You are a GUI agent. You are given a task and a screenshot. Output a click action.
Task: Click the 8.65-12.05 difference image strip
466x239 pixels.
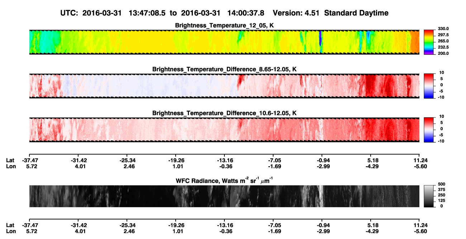[x=224, y=86]
